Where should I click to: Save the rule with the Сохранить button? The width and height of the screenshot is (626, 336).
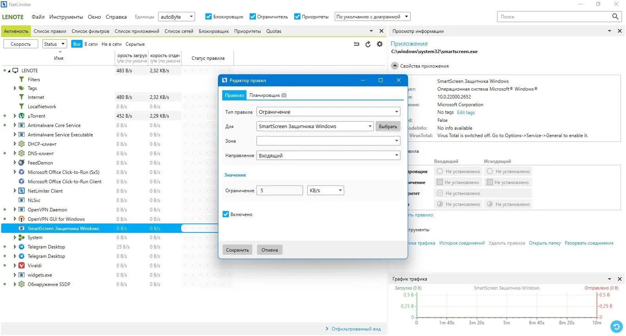pos(237,250)
